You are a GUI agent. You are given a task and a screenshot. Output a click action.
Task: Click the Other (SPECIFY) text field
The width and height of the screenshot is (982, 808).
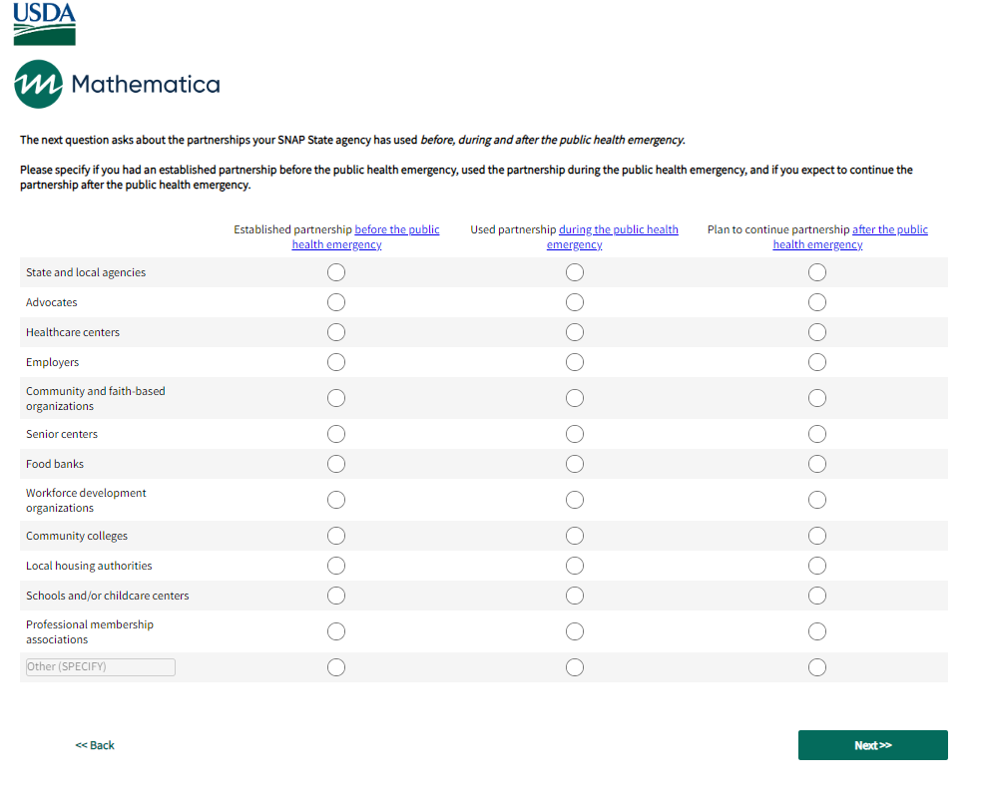tap(101, 667)
